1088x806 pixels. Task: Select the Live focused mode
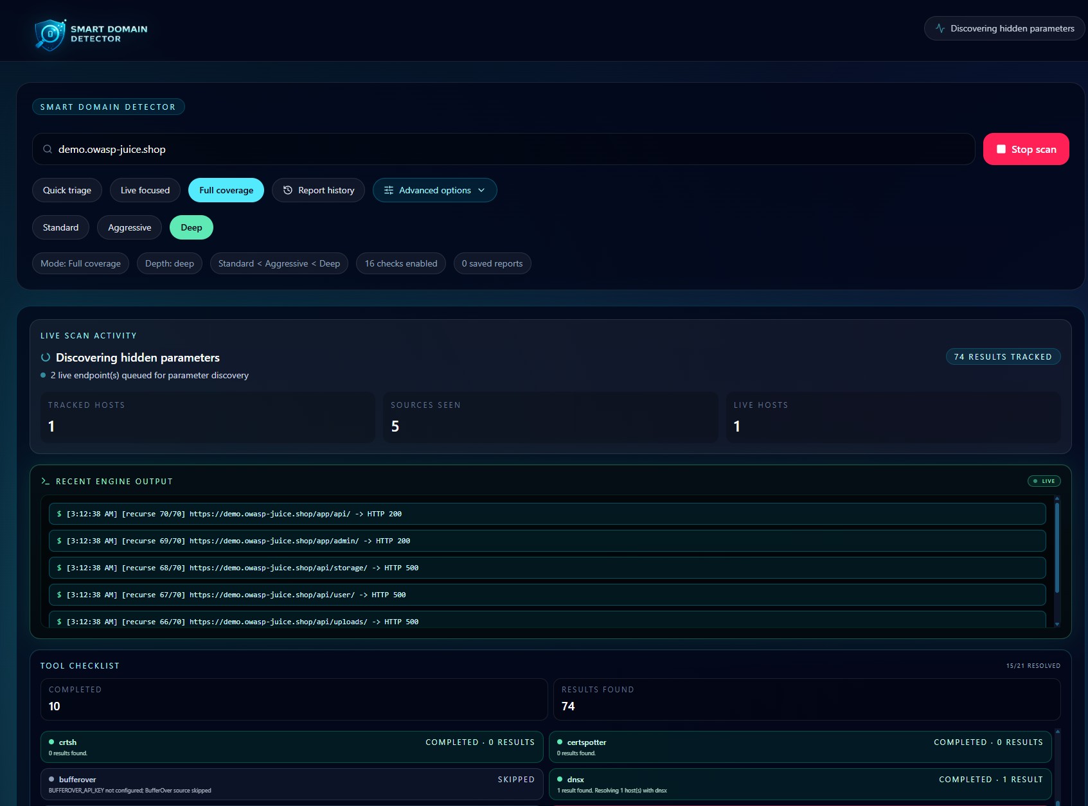(145, 190)
